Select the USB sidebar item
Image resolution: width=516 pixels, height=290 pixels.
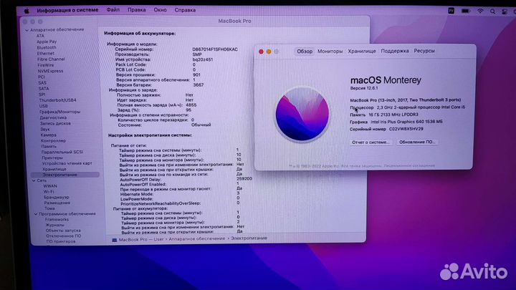[44, 106]
